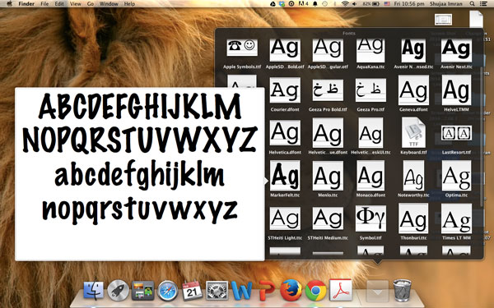Click the Fri 10:56 pm clock

(409, 4)
